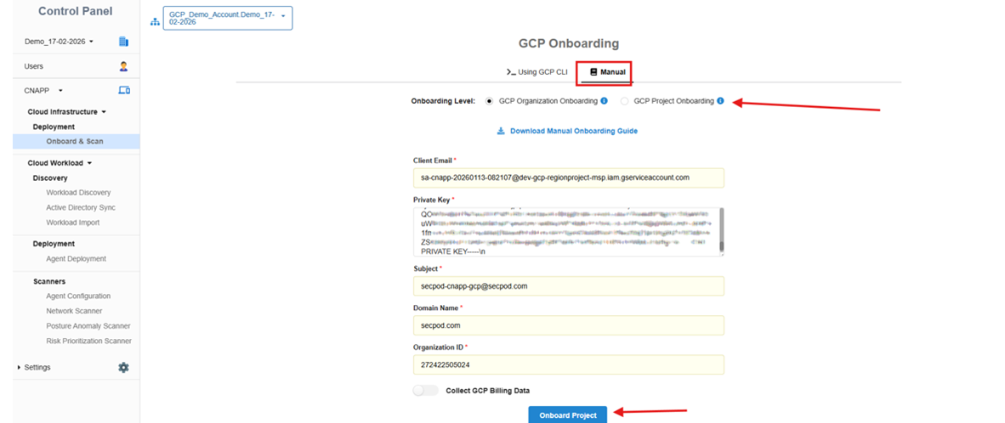The width and height of the screenshot is (1005, 423).
Task: Switch to the Manual tab
Action: pos(607,72)
